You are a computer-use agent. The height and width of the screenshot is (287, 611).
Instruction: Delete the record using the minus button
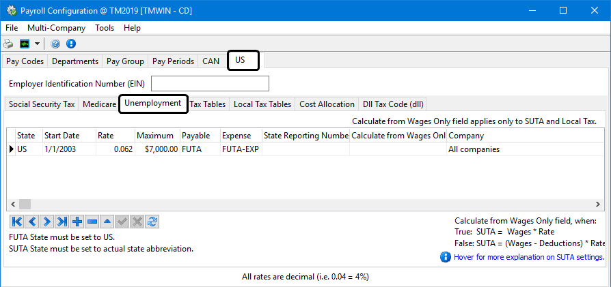tap(92, 222)
